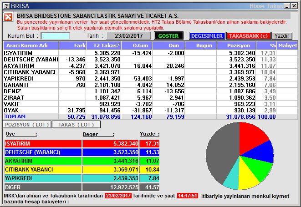This screenshot has height=207, width=301.
Task: Click Pozisyon value 2.195.160
Action: 242,85
